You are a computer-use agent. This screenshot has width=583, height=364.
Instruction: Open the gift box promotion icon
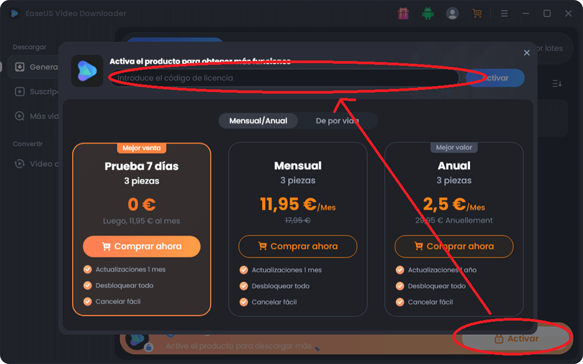click(x=403, y=14)
